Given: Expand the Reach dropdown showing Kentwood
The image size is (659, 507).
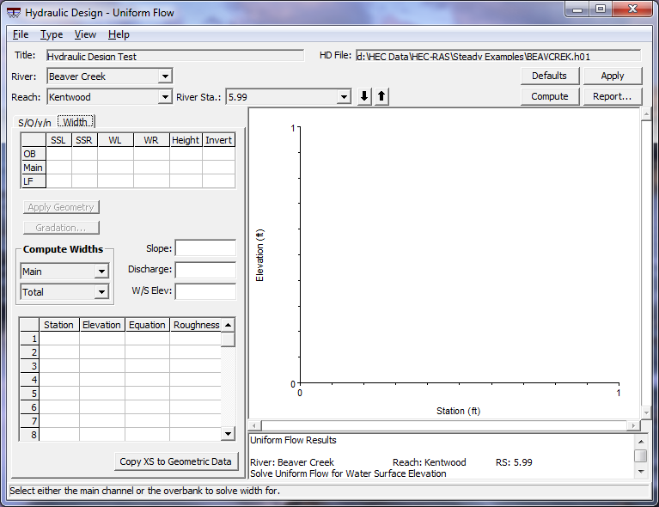Looking at the screenshot, I should (x=165, y=97).
